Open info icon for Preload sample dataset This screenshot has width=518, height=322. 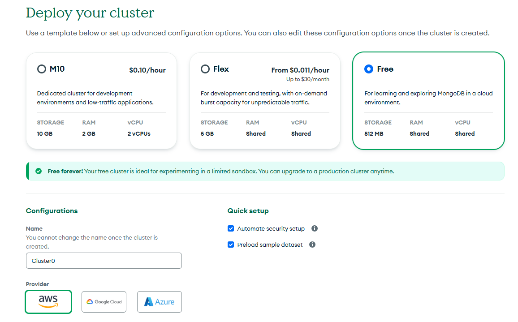pyautogui.click(x=312, y=245)
